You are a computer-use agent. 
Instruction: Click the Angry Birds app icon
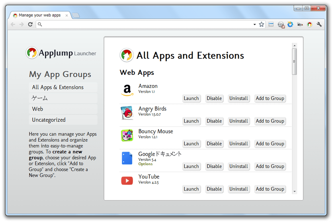(127, 113)
